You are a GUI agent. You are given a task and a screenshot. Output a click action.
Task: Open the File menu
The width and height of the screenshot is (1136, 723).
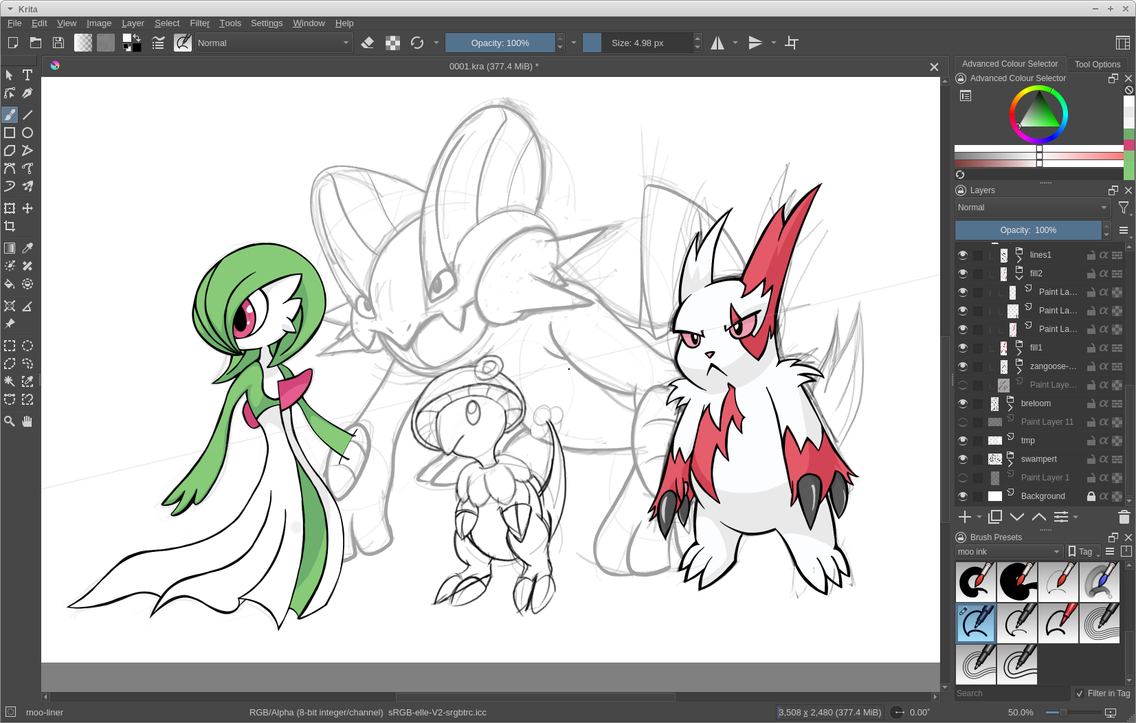(x=14, y=23)
